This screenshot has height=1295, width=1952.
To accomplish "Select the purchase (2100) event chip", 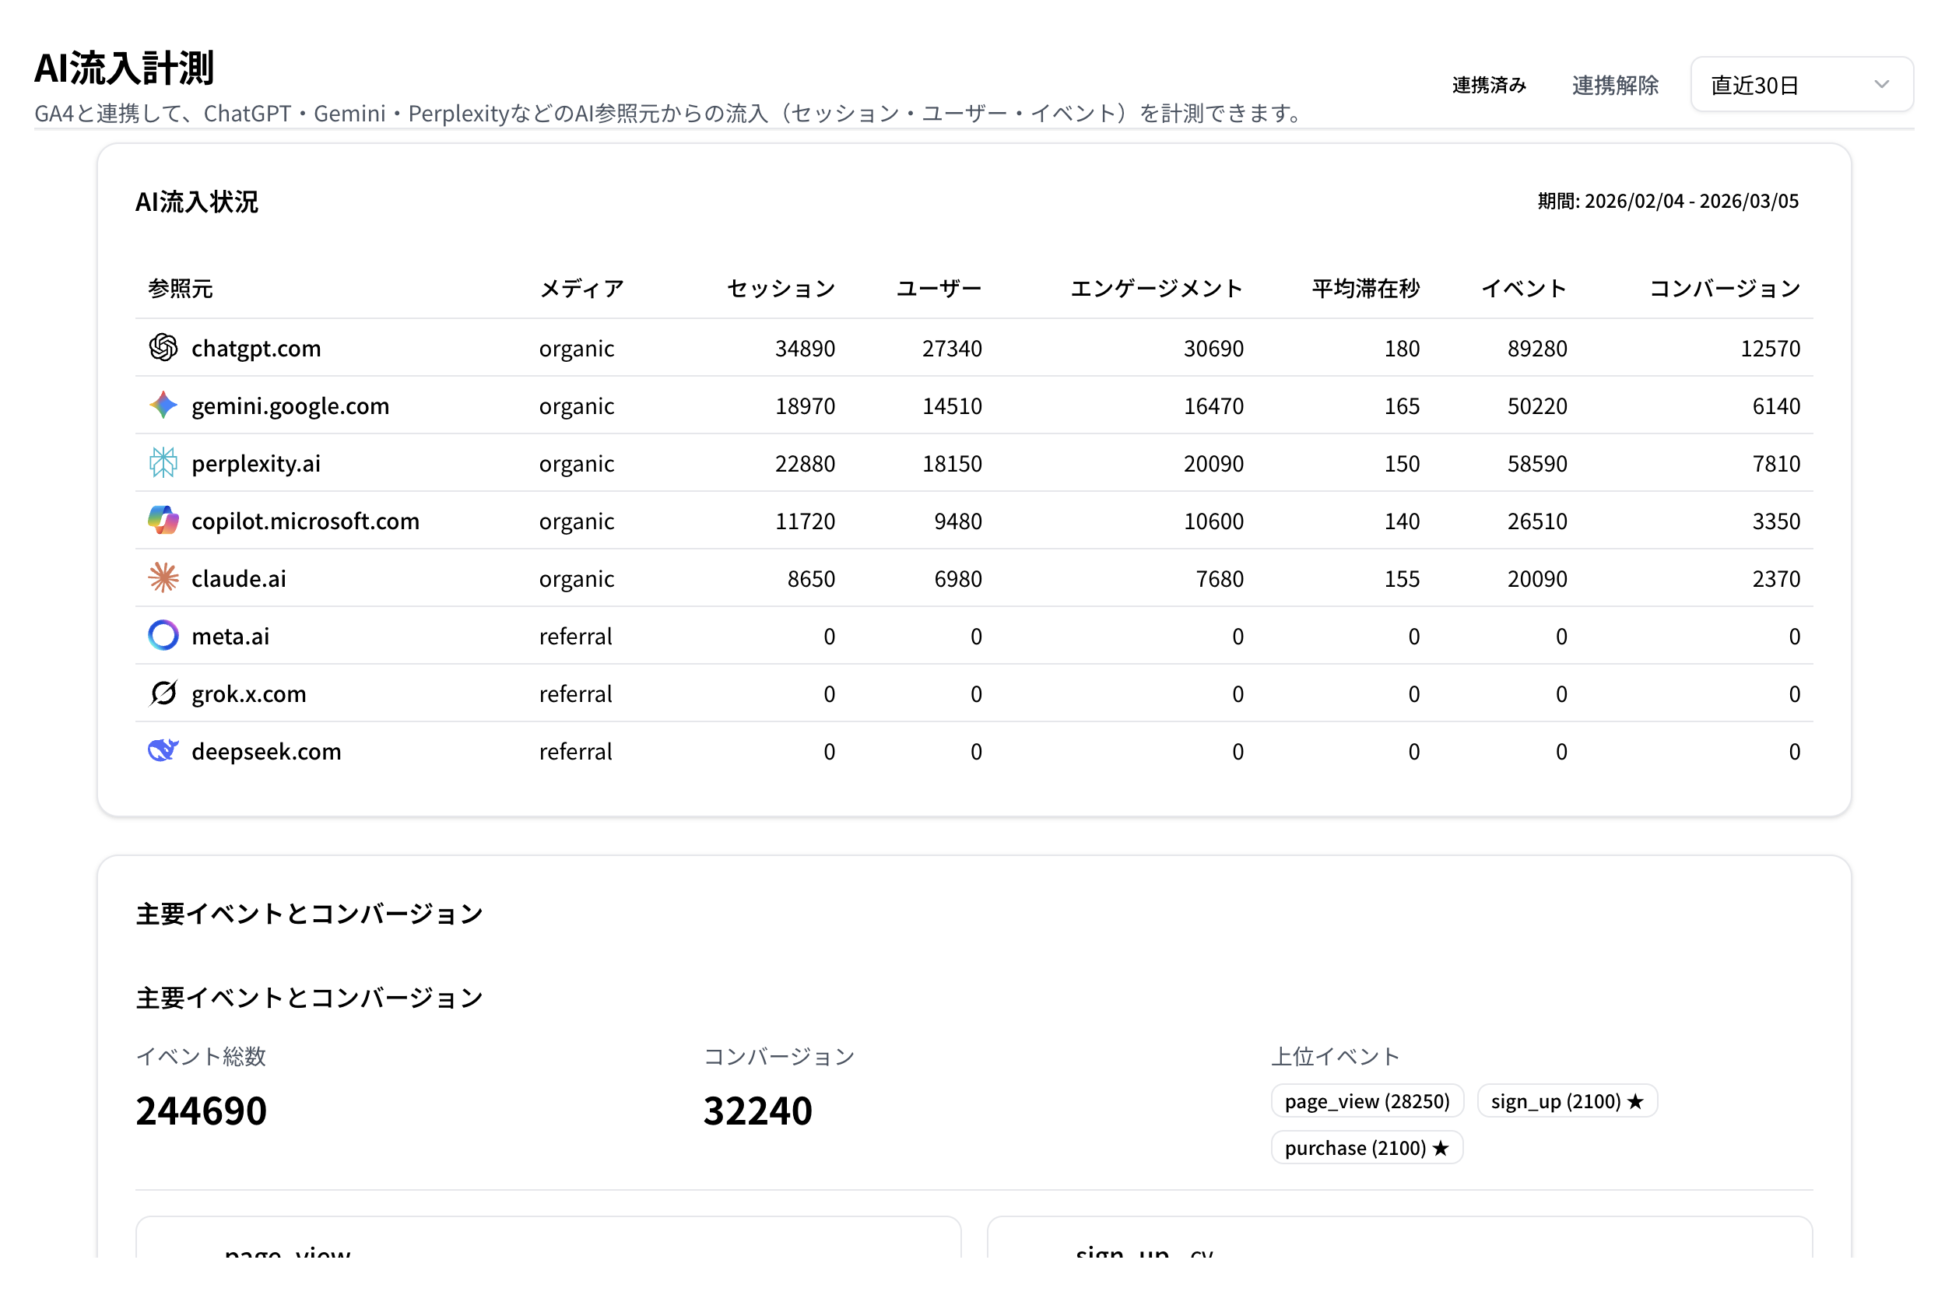I will 1367,1147.
